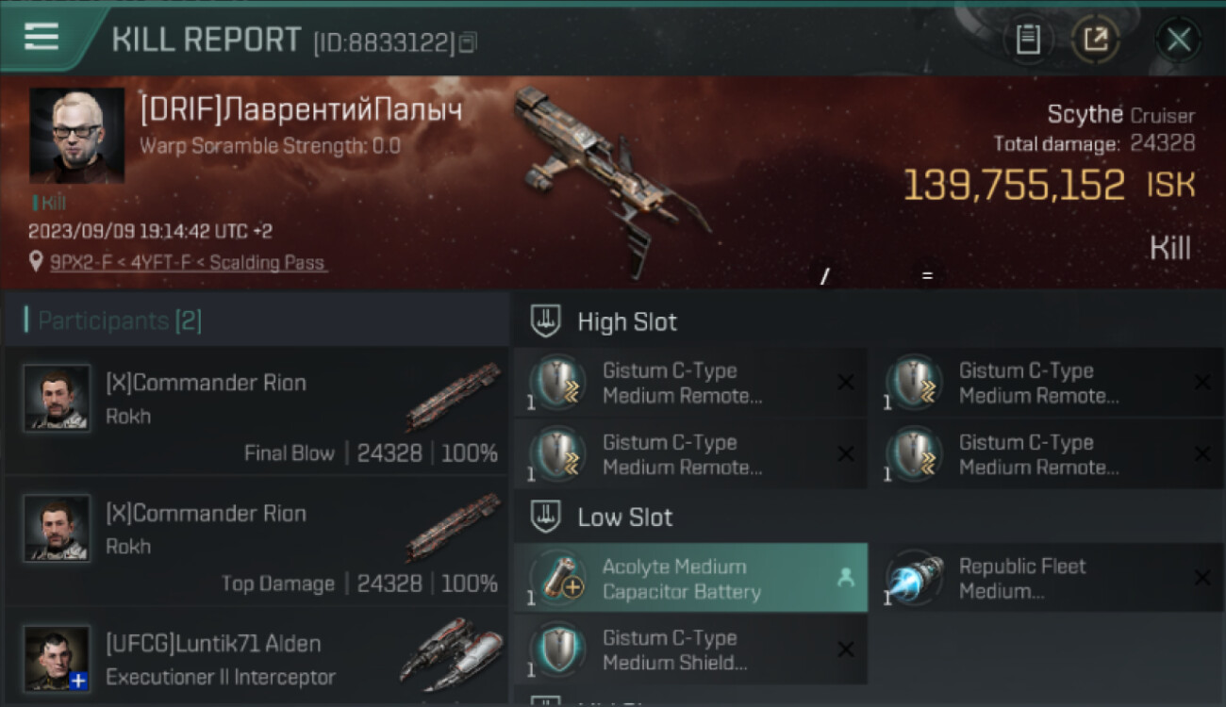Open the hamburger menu icon
The height and width of the screenshot is (707, 1226).
point(41,37)
